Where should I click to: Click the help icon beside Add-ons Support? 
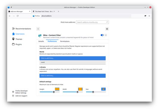point(13,96)
